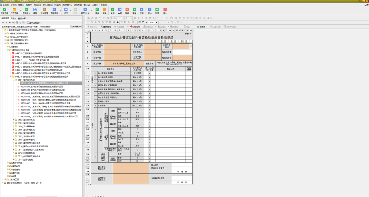Select the 0514_监测与控制 folder
369x197 pixels.
pos(25,160)
